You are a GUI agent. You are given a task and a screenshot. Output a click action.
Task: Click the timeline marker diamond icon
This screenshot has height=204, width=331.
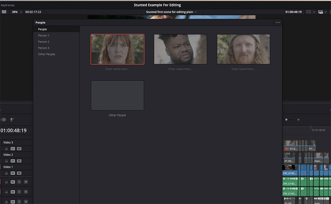[4, 120]
